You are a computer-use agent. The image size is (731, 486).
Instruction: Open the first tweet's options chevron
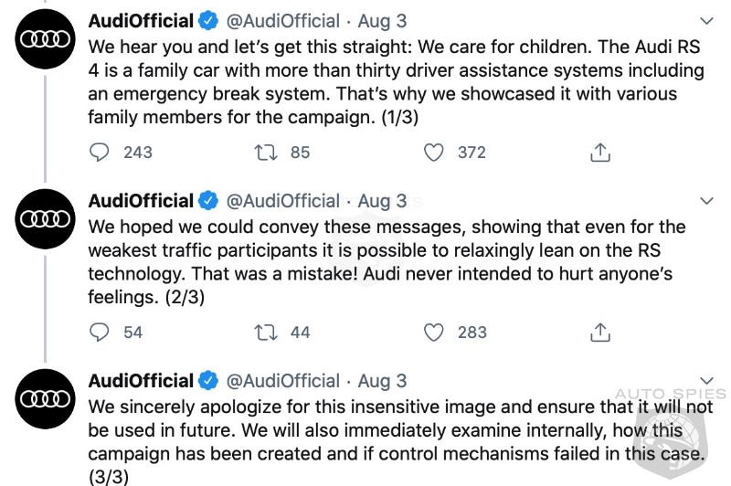(706, 21)
